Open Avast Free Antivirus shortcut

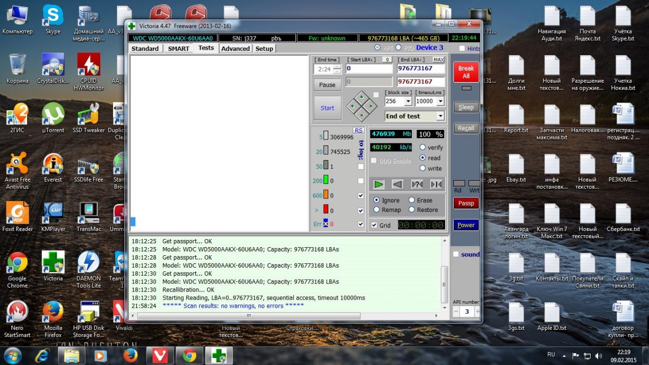click(x=17, y=170)
